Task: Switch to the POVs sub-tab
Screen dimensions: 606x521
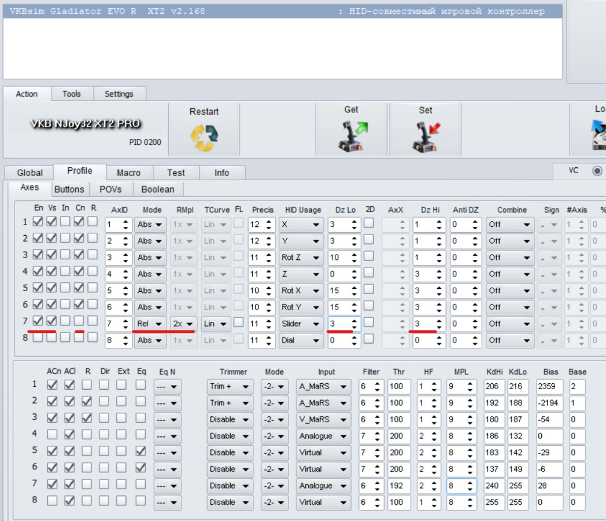Action: click(x=110, y=189)
